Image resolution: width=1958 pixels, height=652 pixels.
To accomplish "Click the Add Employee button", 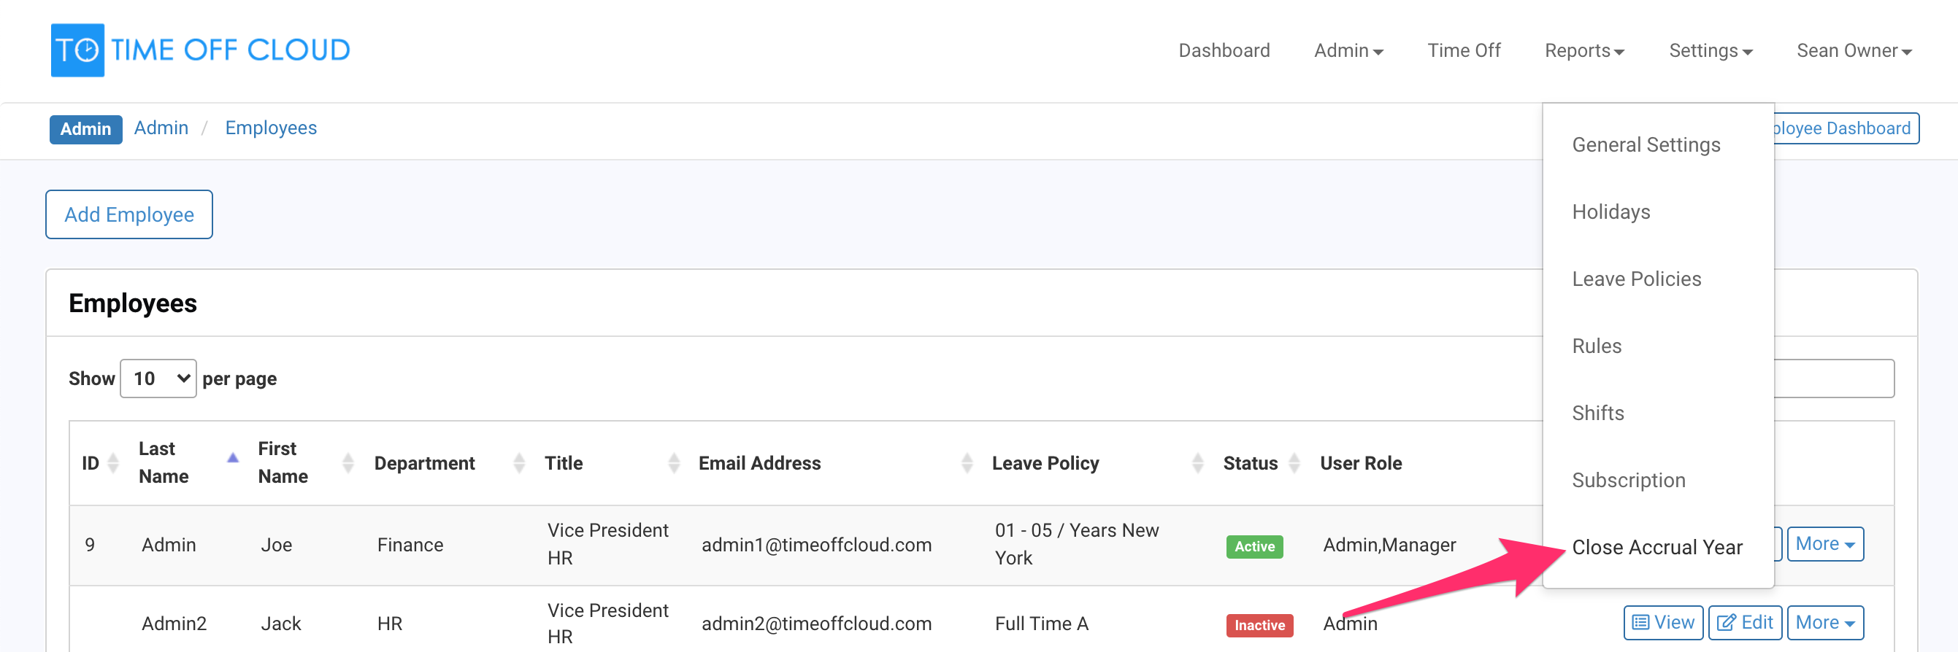I will (x=129, y=214).
